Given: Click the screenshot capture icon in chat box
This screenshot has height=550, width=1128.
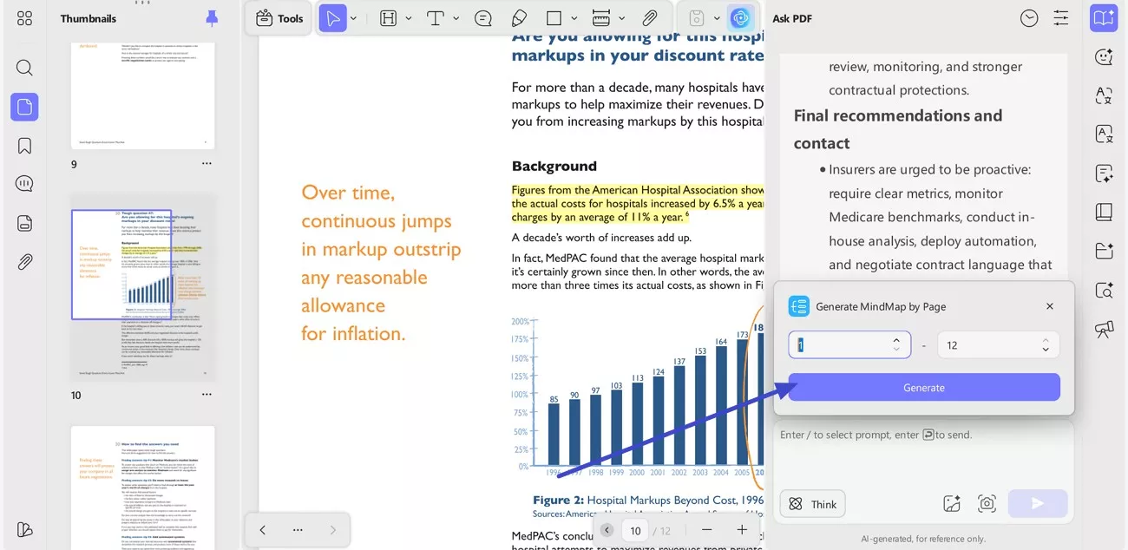Looking at the screenshot, I should 987,504.
